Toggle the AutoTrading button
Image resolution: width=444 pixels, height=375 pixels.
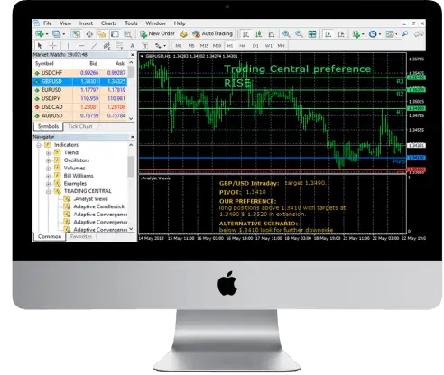click(x=213, y=33)
